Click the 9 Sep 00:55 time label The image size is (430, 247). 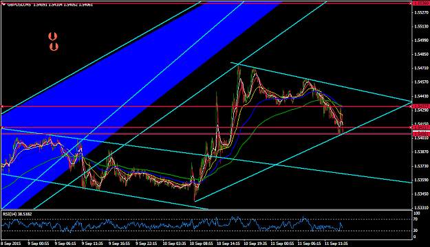click(39, 243)
